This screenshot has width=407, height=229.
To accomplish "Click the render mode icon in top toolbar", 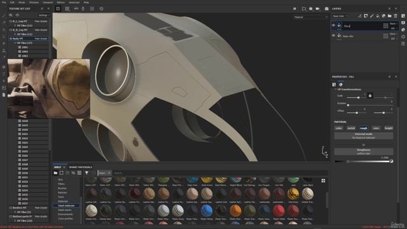I will click(92, 8).
